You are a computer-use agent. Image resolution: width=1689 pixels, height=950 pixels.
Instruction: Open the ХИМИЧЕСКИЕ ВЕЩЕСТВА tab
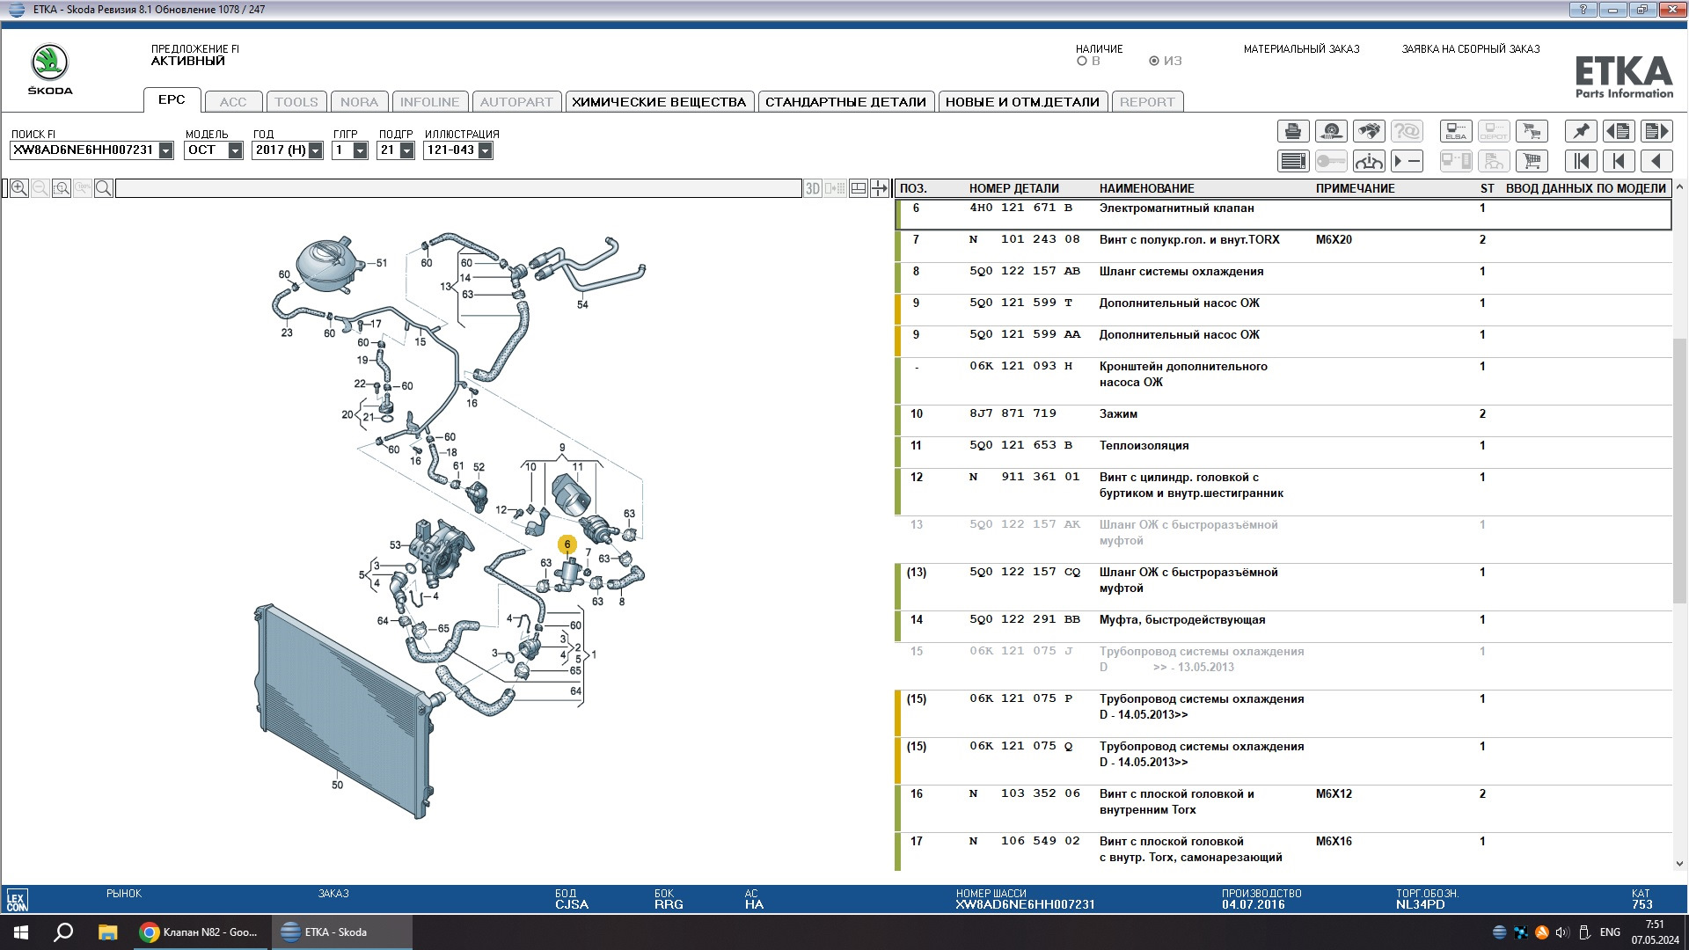click(658, 102)
